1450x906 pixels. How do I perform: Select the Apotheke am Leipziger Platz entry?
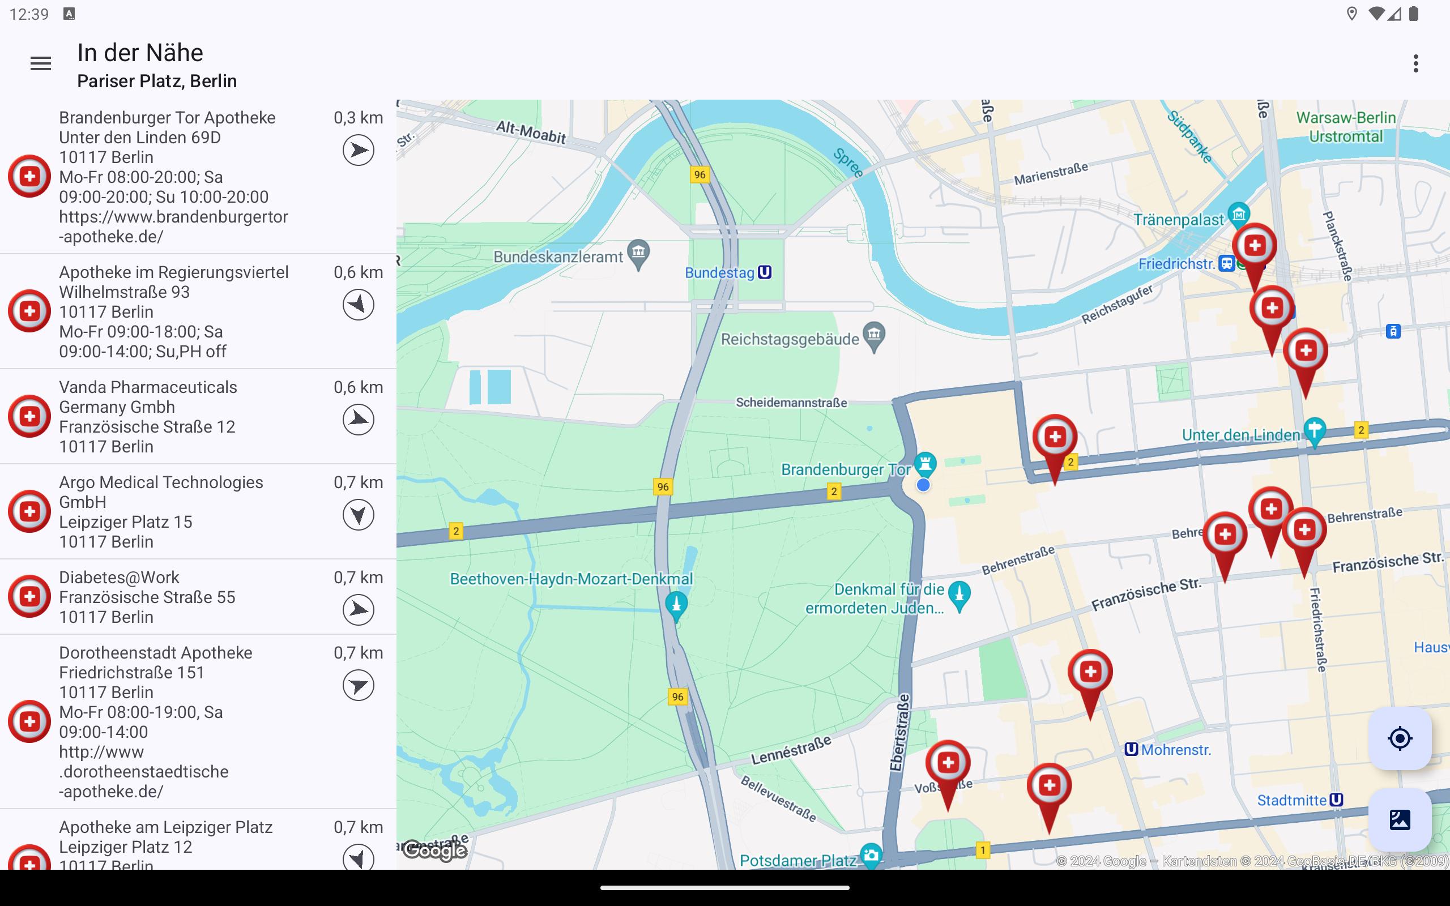click(x=197, y=840)
